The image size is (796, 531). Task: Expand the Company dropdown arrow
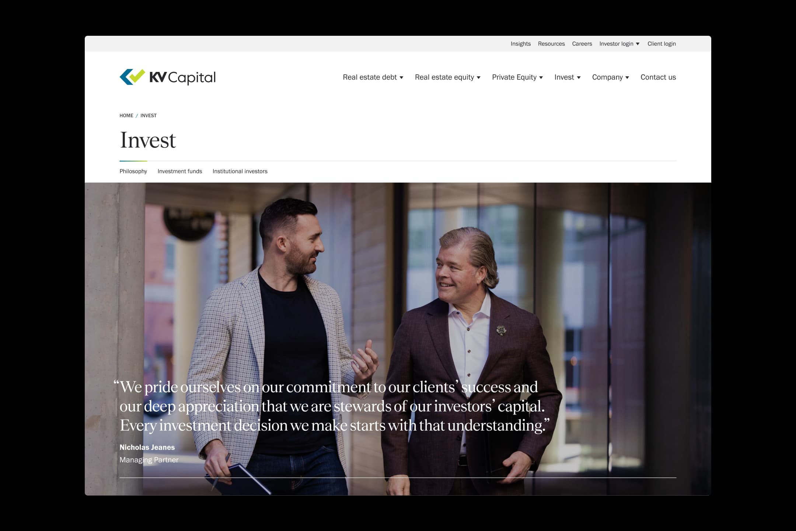627,77
